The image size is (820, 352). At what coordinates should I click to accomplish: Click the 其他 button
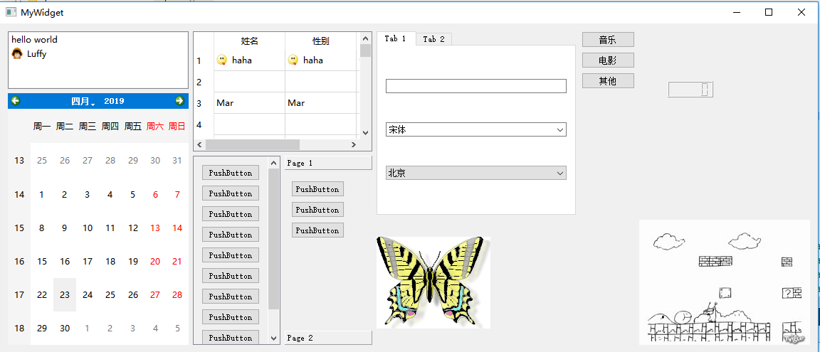click(x=608, y=81)
